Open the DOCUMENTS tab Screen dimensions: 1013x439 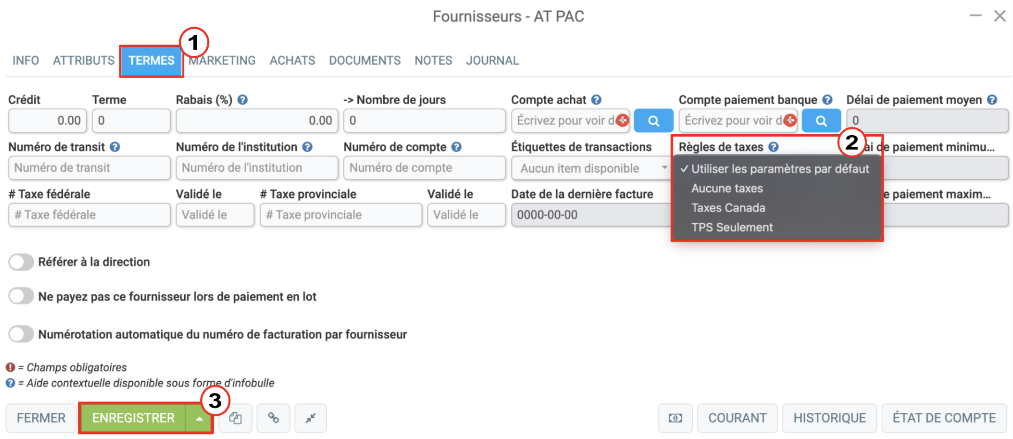point(365,61)
